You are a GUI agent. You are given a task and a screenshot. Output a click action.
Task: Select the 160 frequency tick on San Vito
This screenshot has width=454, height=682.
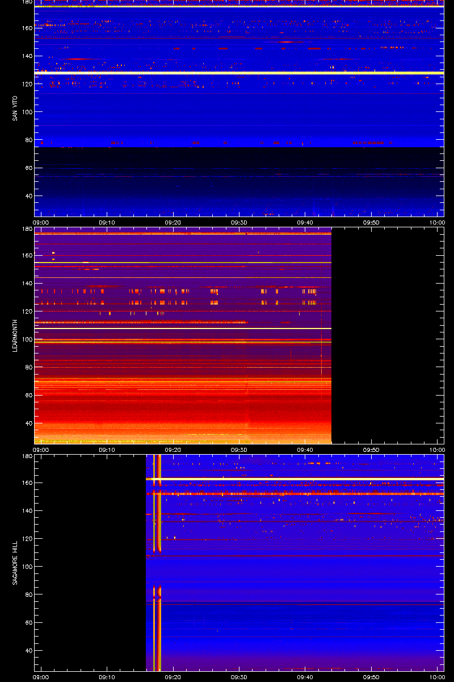tap(26, 28)
